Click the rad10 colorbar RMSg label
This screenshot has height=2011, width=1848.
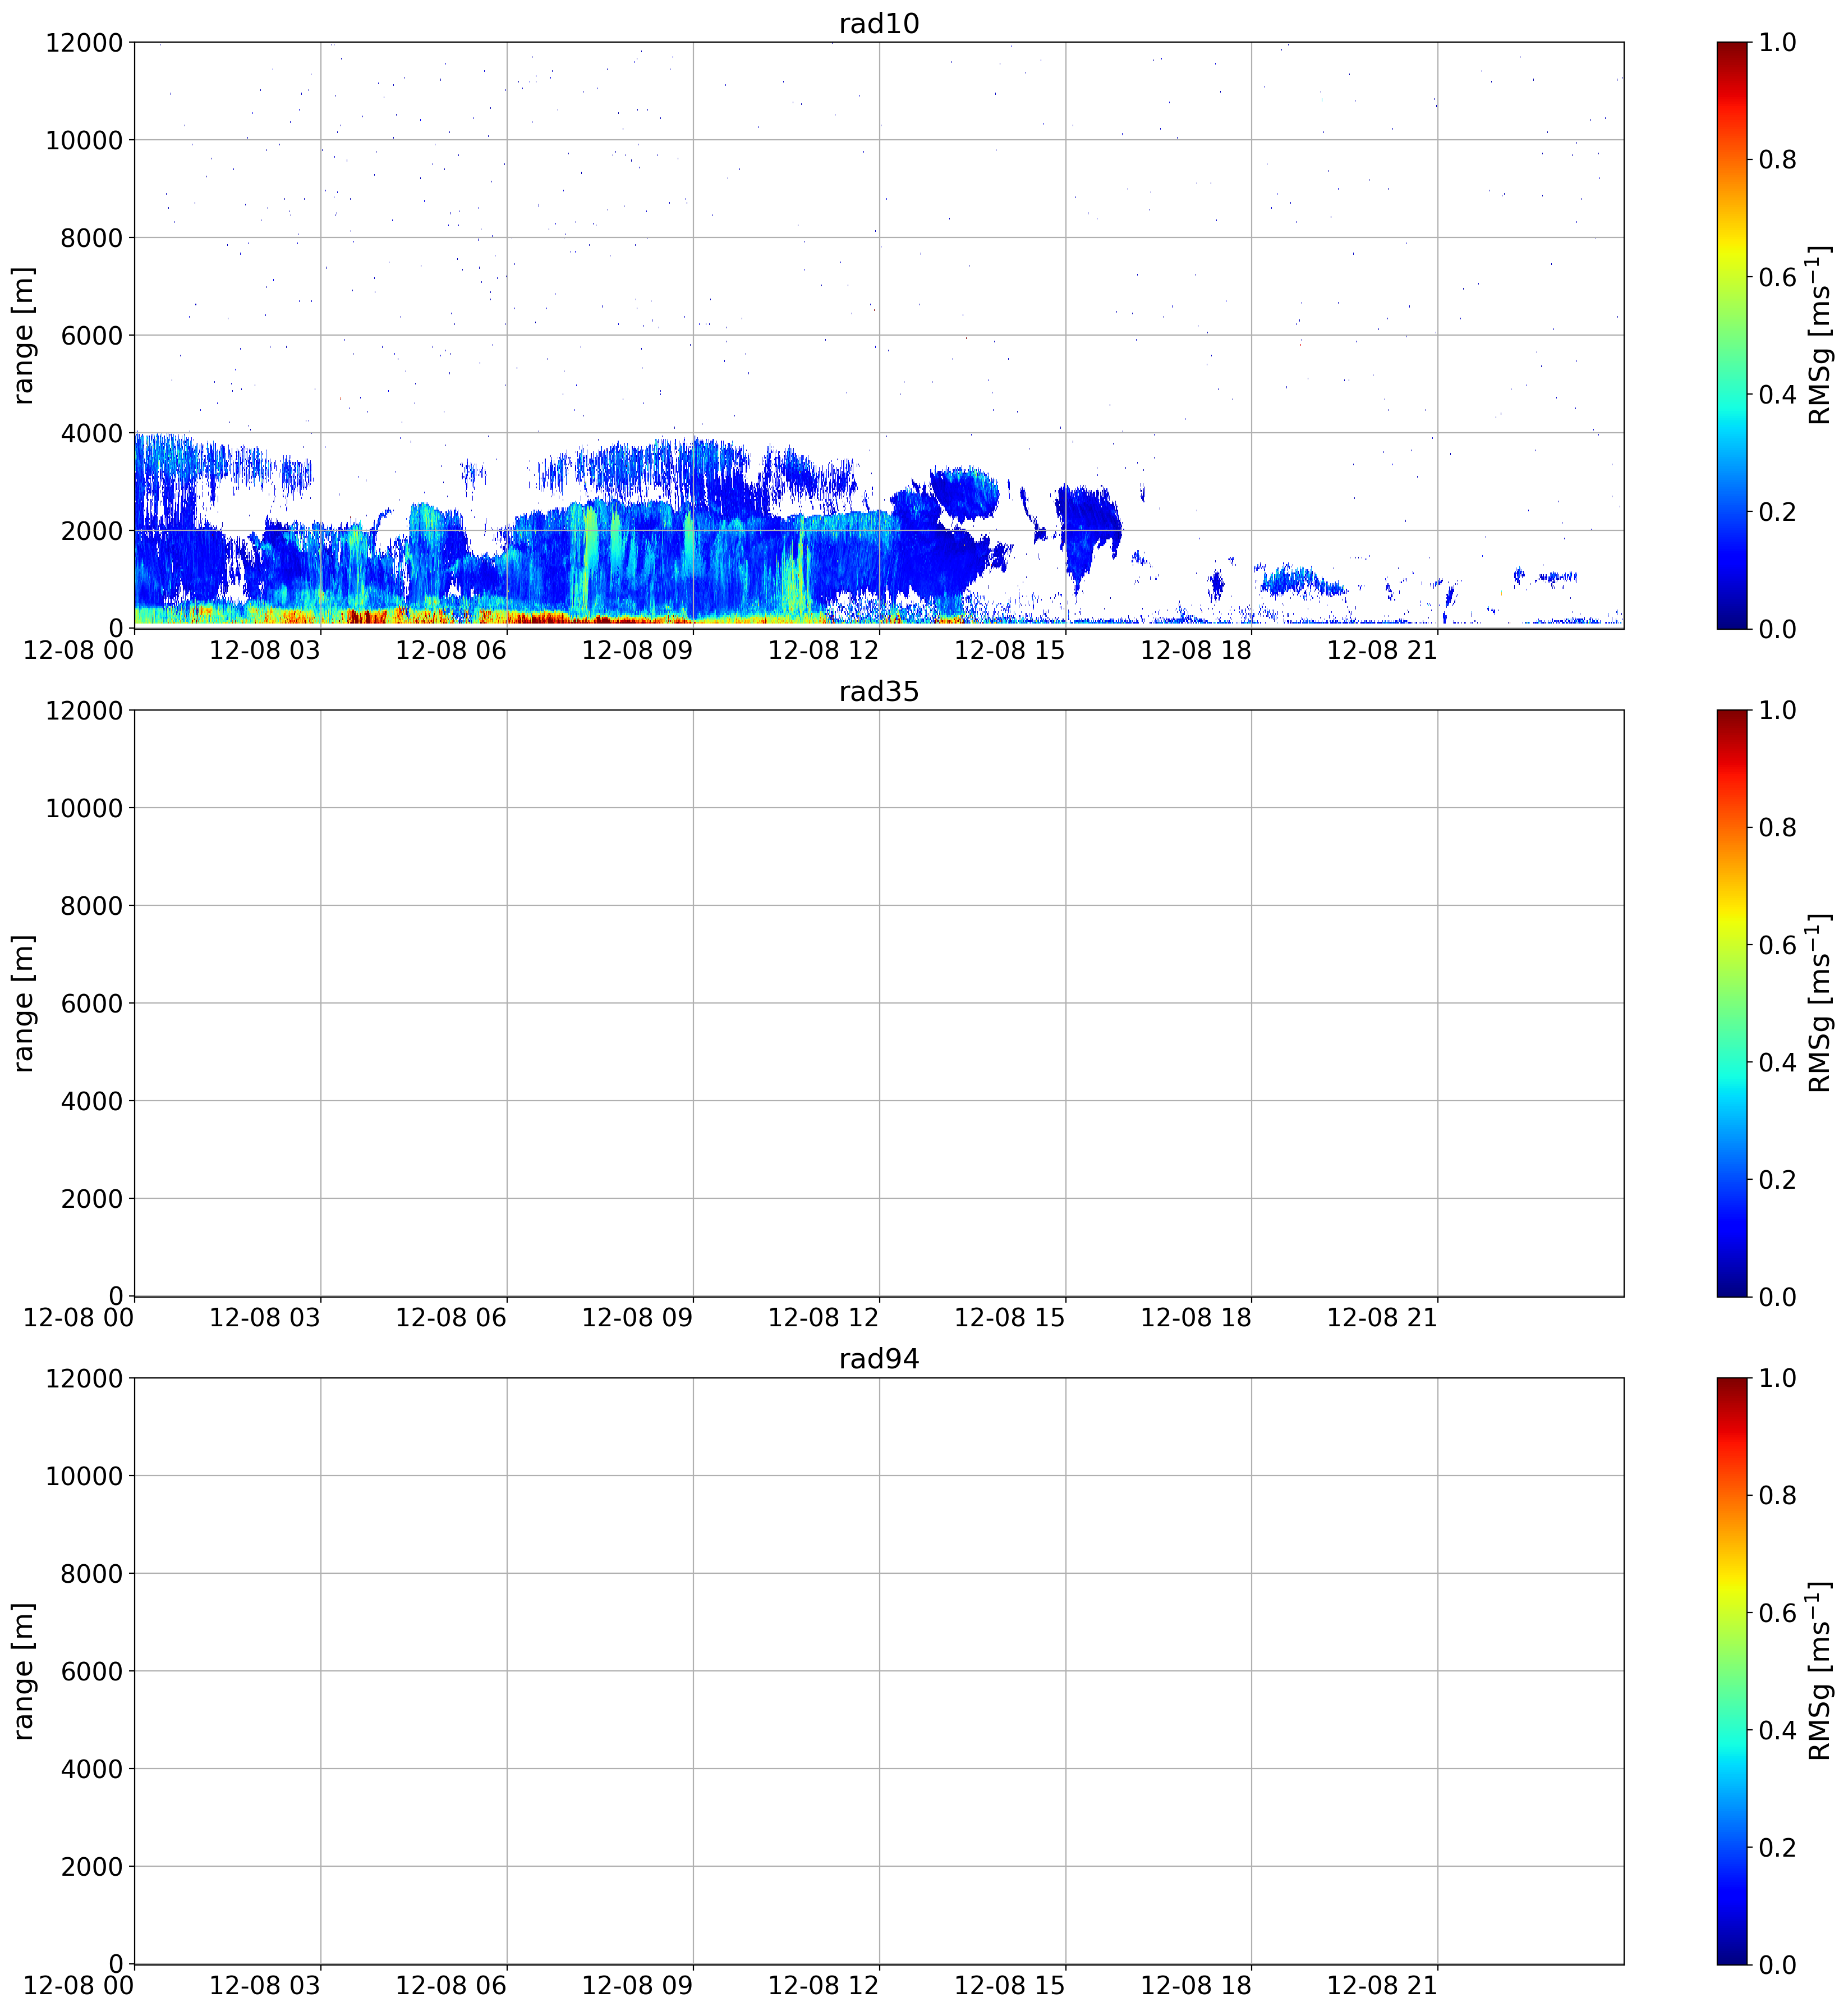tap(1820, 335)
